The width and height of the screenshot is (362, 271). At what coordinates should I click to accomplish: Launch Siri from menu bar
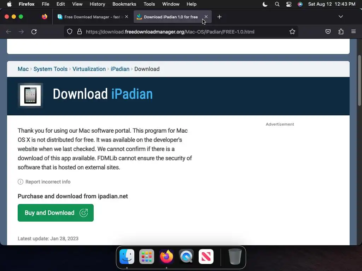(300, 4)
